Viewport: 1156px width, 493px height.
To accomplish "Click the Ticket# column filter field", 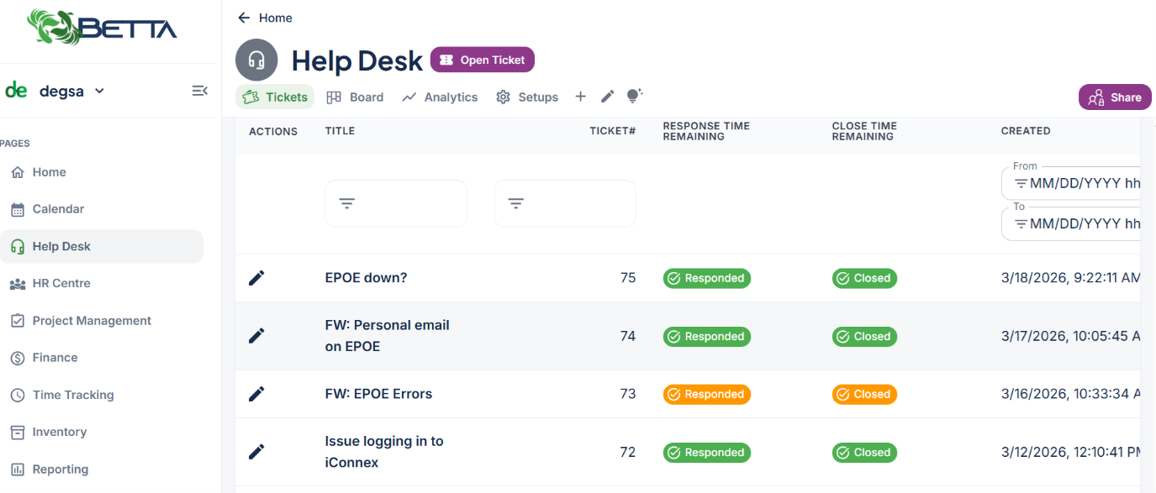I will pyautogui.click(x=565, y=203).
